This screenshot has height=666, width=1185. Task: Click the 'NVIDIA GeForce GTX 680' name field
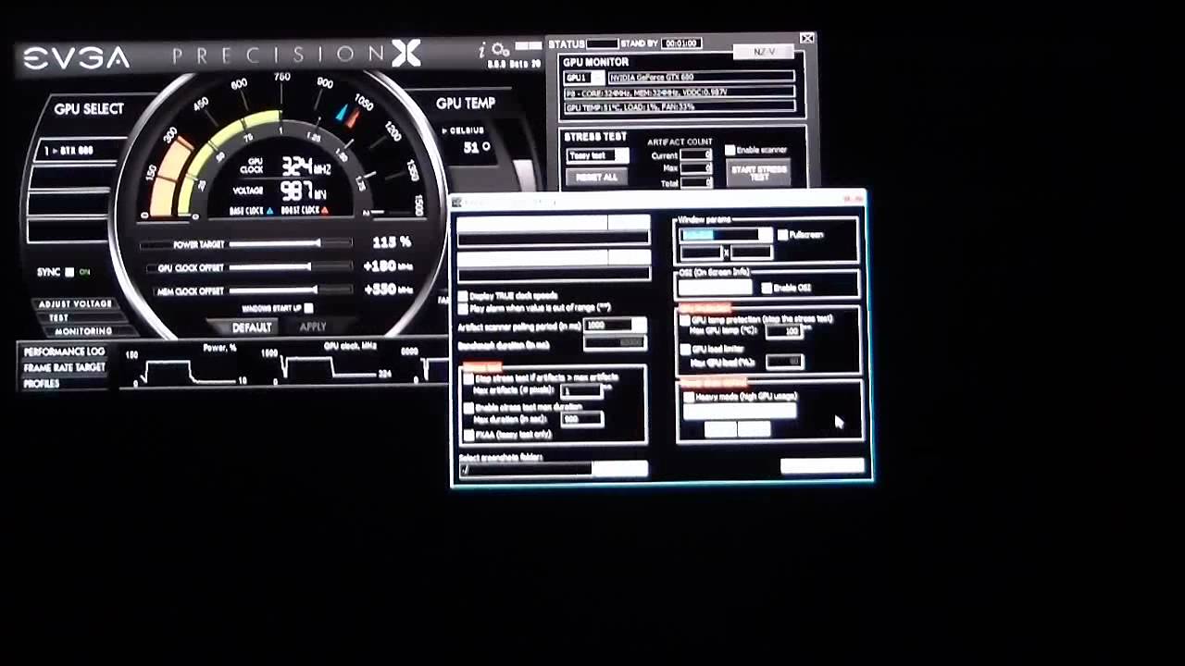[x=701, y=78]
